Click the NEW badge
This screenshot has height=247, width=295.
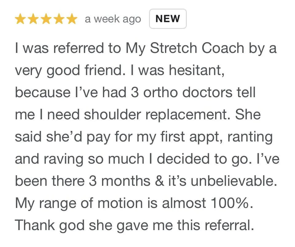click(168, 19)
